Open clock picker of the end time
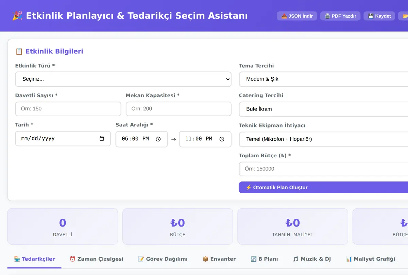The height and width of the screenshot is (275, 408). coord(222,139)
